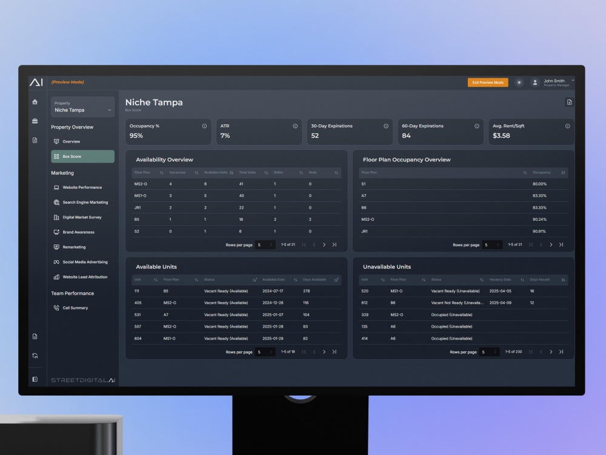Open Website Performance page
This screenshot has height=455, width=606.
(82, 187)
